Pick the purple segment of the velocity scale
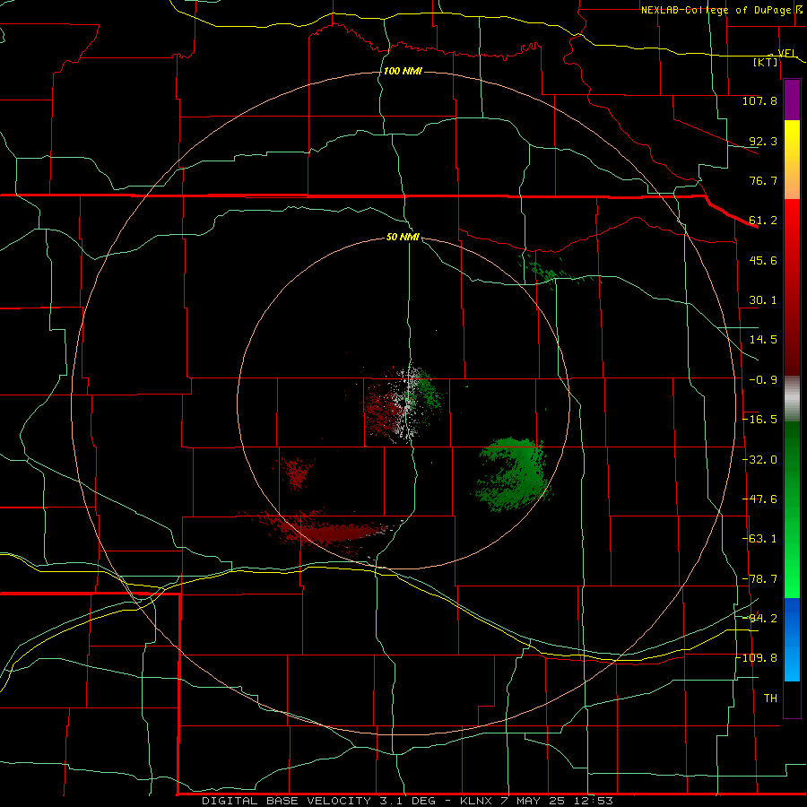 tap(792, 100)
